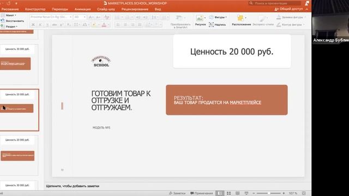This screenshot has width=349, height=196.
Task: Open the Рецензирование tab
Action: (x=135, y=9)
